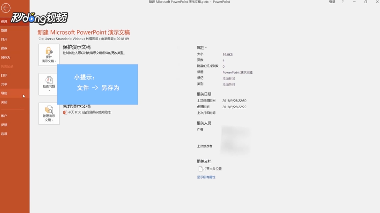Select 新建 in the backstage sidebar
The image size is (380, 213).
coord(4,30)
